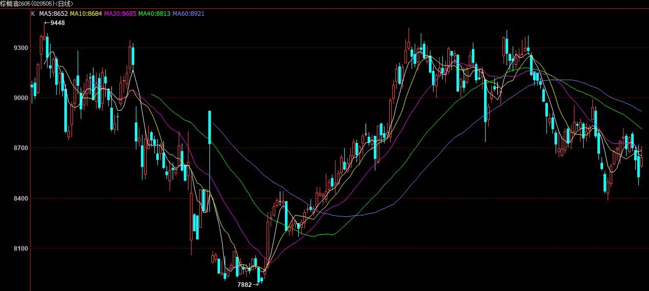Click the left starting point of green MA40 line

pos(152,94)
